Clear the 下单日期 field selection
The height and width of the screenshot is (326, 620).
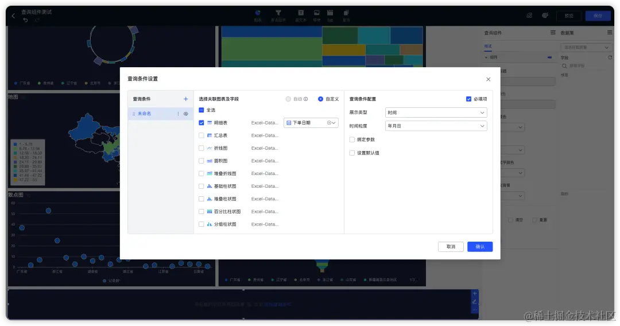(x=329, y=123)
